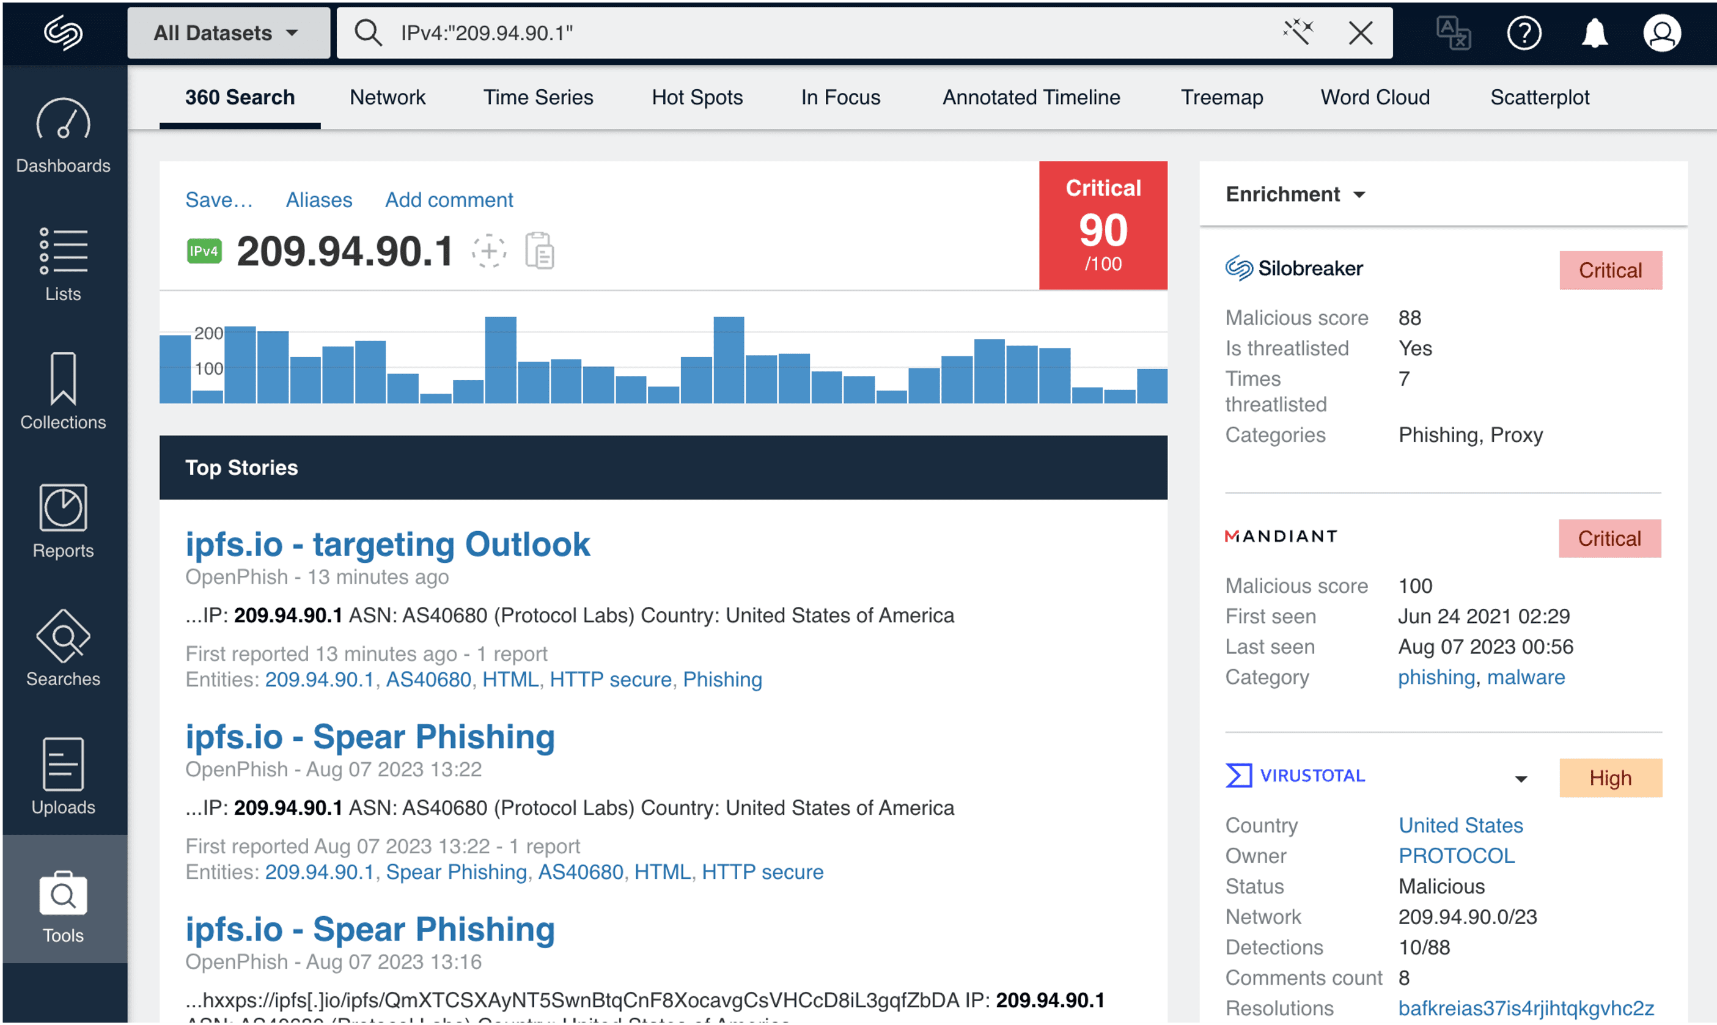Viewport: 1717px width, 1025px height.
Task: Switch to the Hot Spots tab
Action: point(697,97)
